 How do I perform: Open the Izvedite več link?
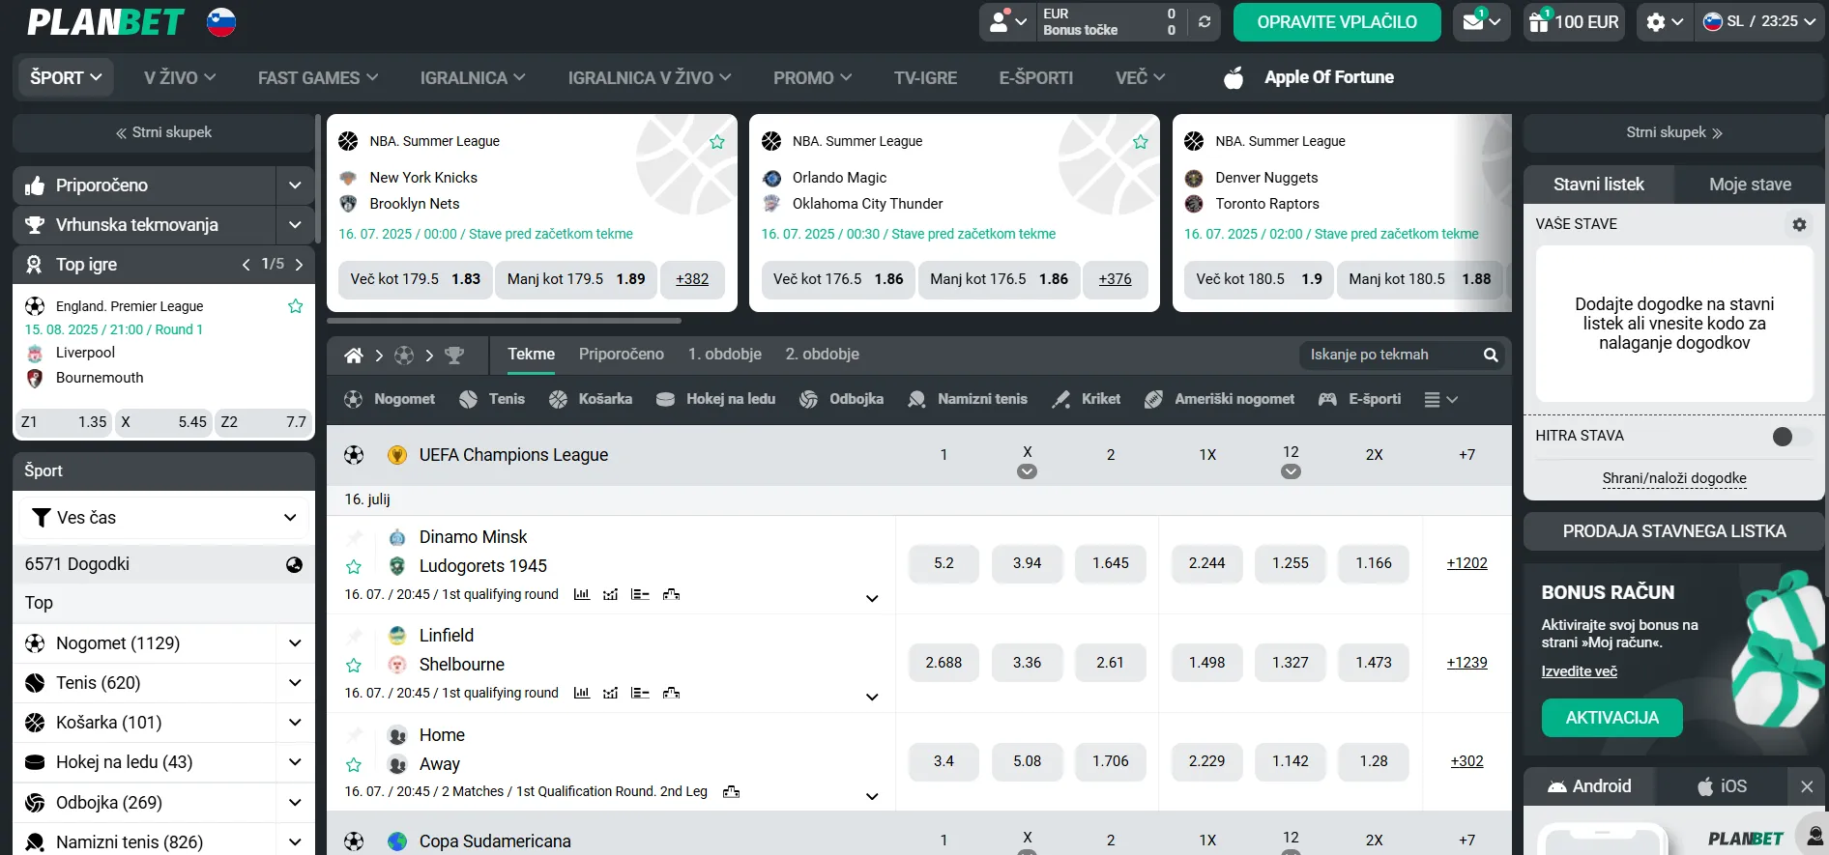click(x=1579, y=671)
